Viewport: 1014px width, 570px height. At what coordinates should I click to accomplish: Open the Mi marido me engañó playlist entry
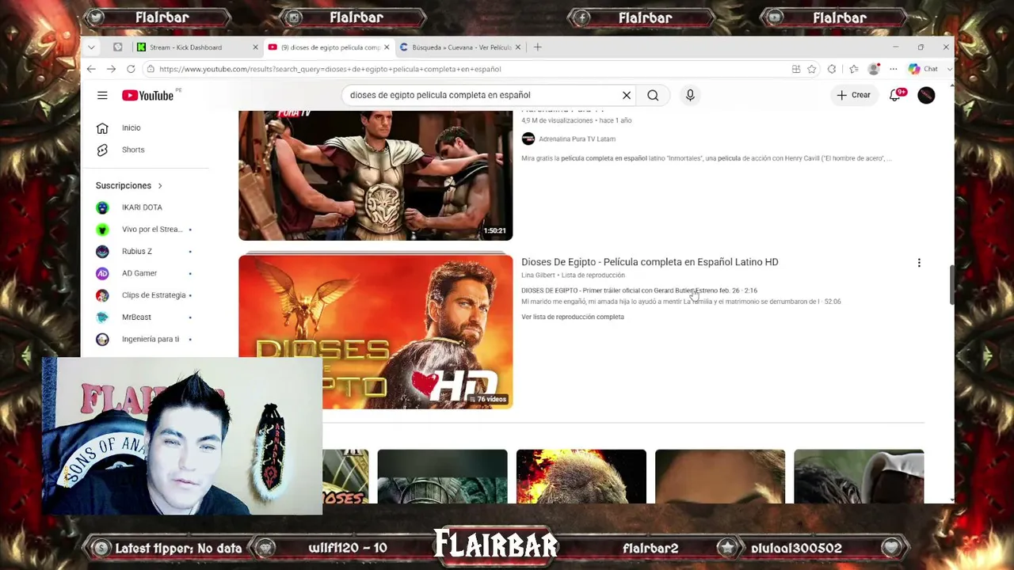[681, 302]
